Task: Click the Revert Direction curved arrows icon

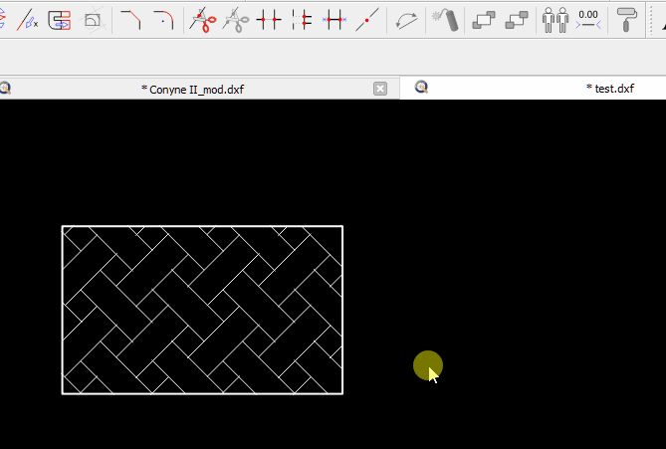Action: click(405, 18)
